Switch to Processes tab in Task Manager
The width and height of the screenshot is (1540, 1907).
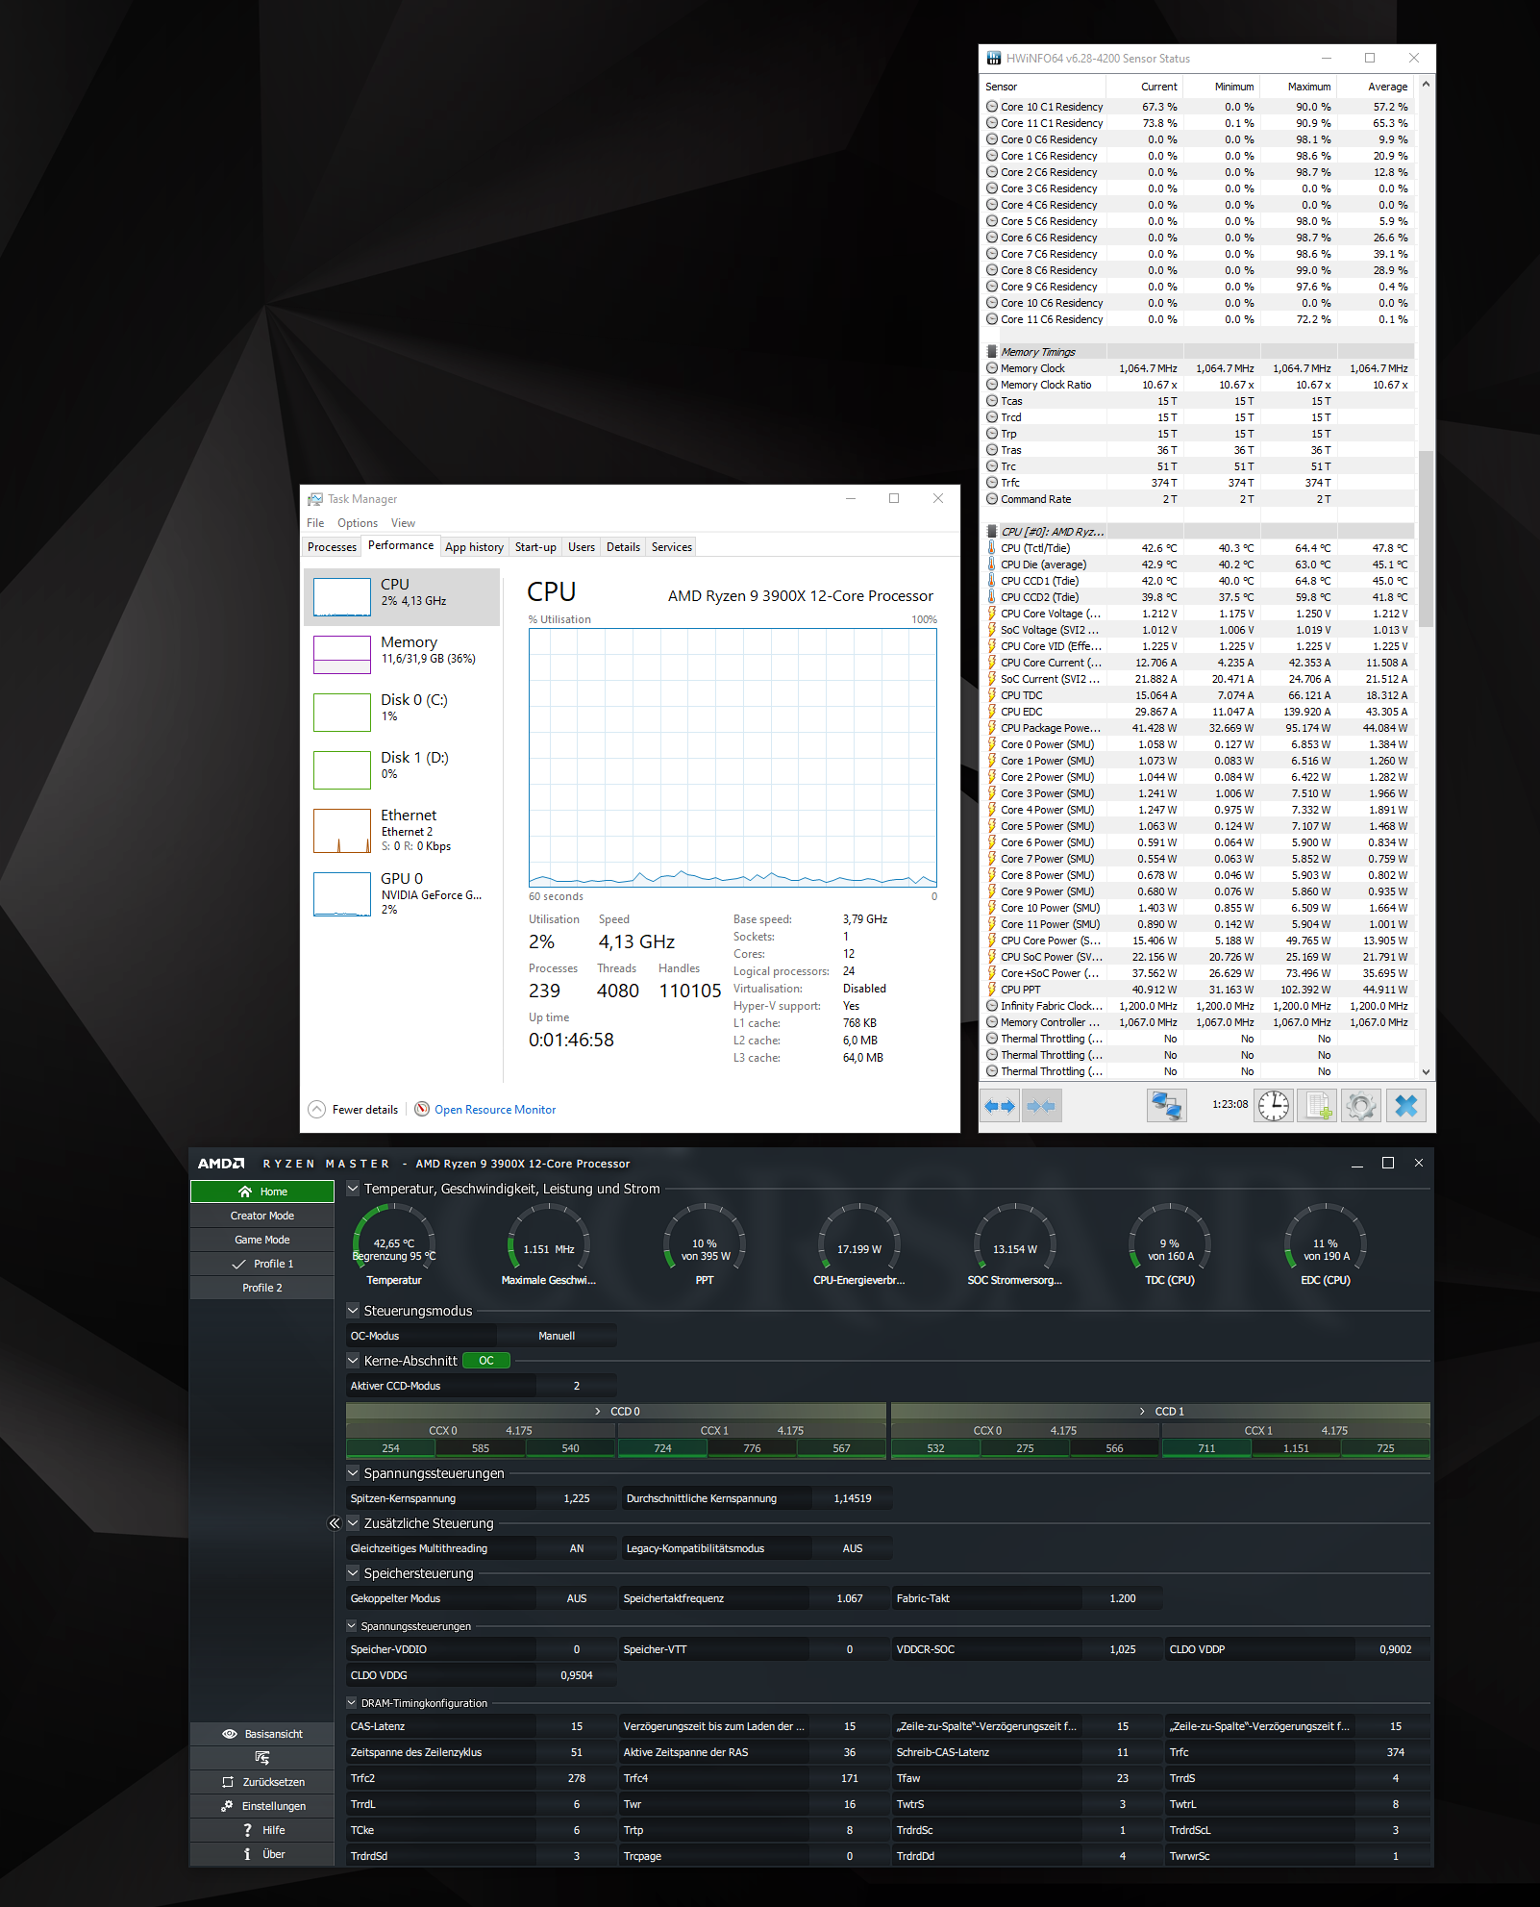tap(332, 547)
